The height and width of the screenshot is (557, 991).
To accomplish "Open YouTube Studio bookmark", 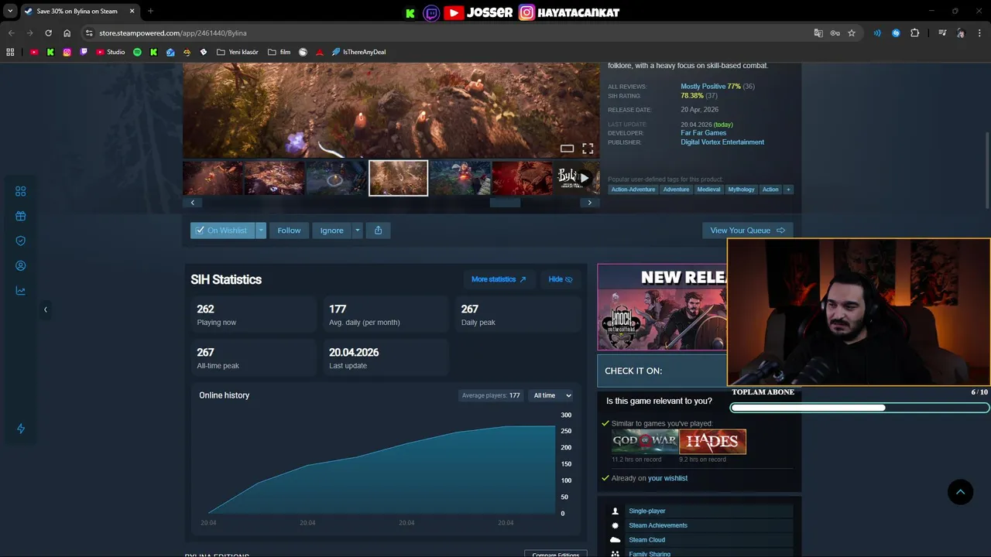I will pyautogui.click(x=111, y=52).
